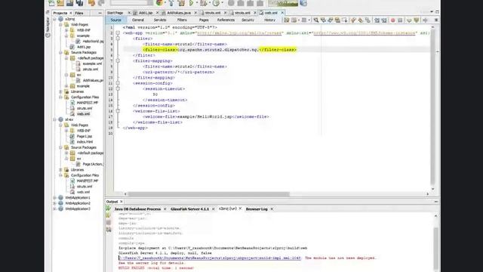Image resolution: width=483 pixels, height=272 pixels.
Task: Switch to the Start Page editor tab
Action: pos(115,13)
